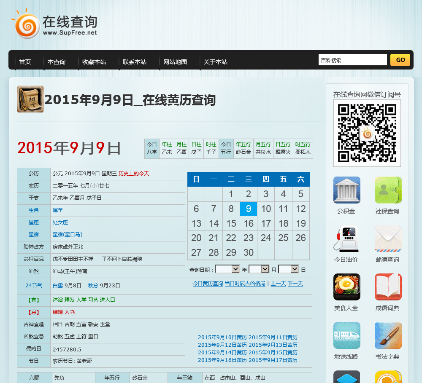Click the 年五行 砂石金 header cell
Screen dimensions: 422x383
(243, 148)
